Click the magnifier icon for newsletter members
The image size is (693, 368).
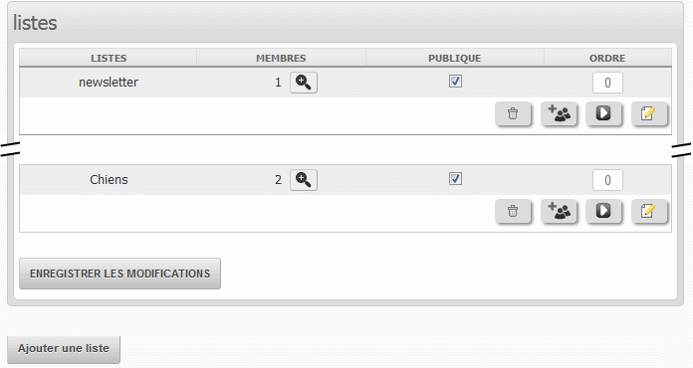[x=303, y=83]
